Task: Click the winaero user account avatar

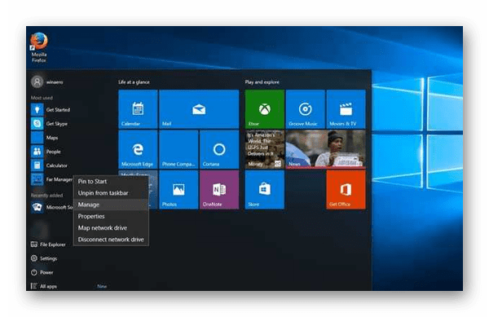Action: (37, 82)
